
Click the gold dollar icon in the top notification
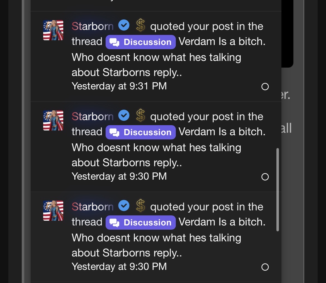[x=141, y=26]
